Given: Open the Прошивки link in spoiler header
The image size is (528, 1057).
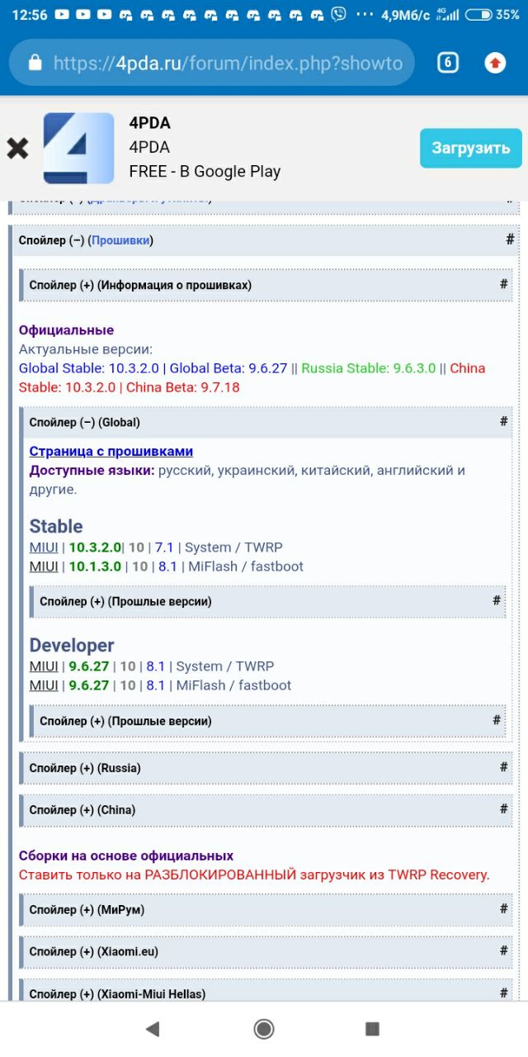Looking at the screenshot, I should (120, 240).
